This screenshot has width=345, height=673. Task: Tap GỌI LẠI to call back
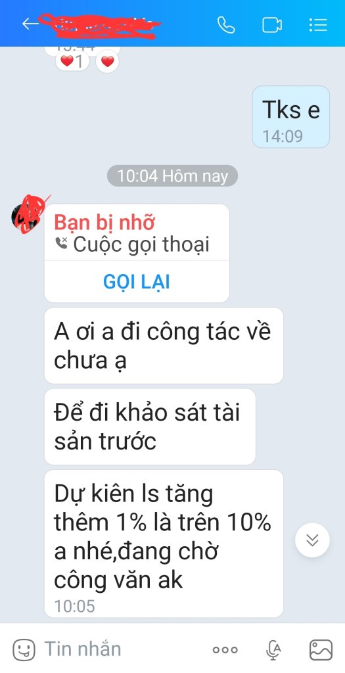tap(137, 281)
